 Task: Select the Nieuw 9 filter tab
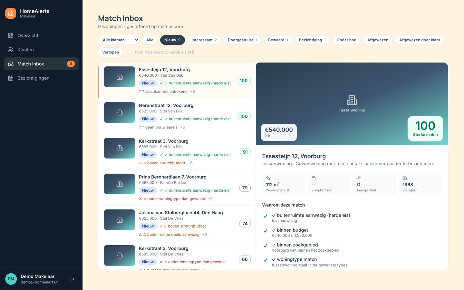(172, 40)
